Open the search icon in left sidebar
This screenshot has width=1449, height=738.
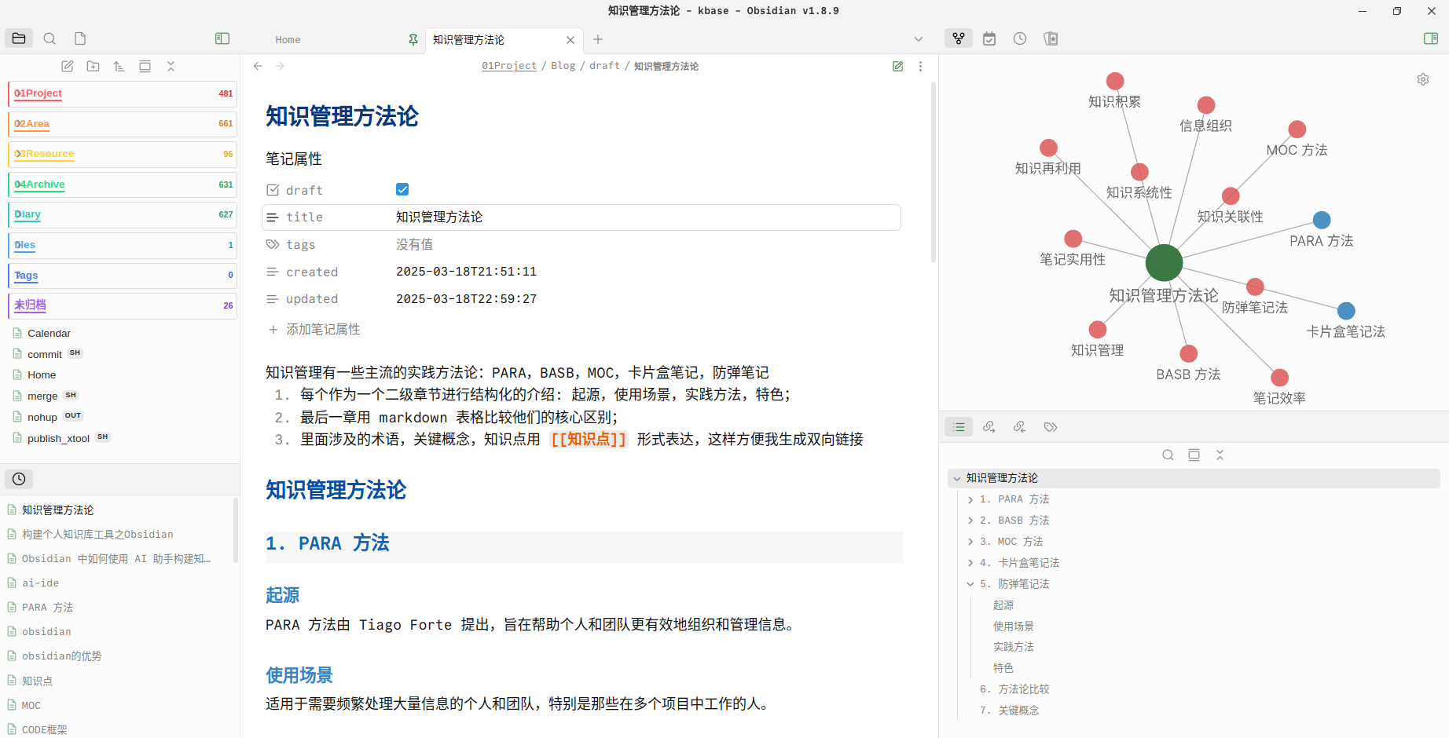(50, 38)
